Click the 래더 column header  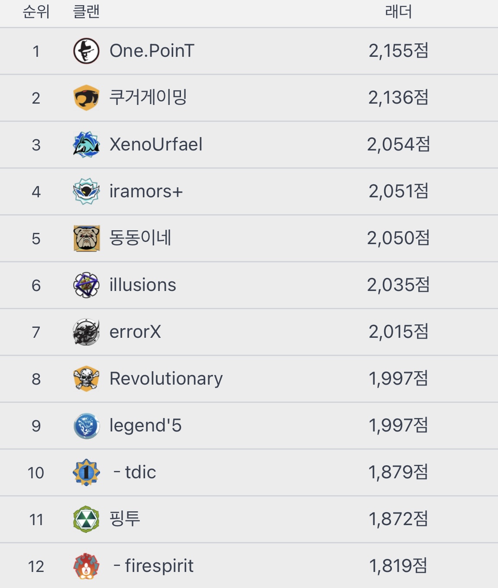[x=398, y=12]
